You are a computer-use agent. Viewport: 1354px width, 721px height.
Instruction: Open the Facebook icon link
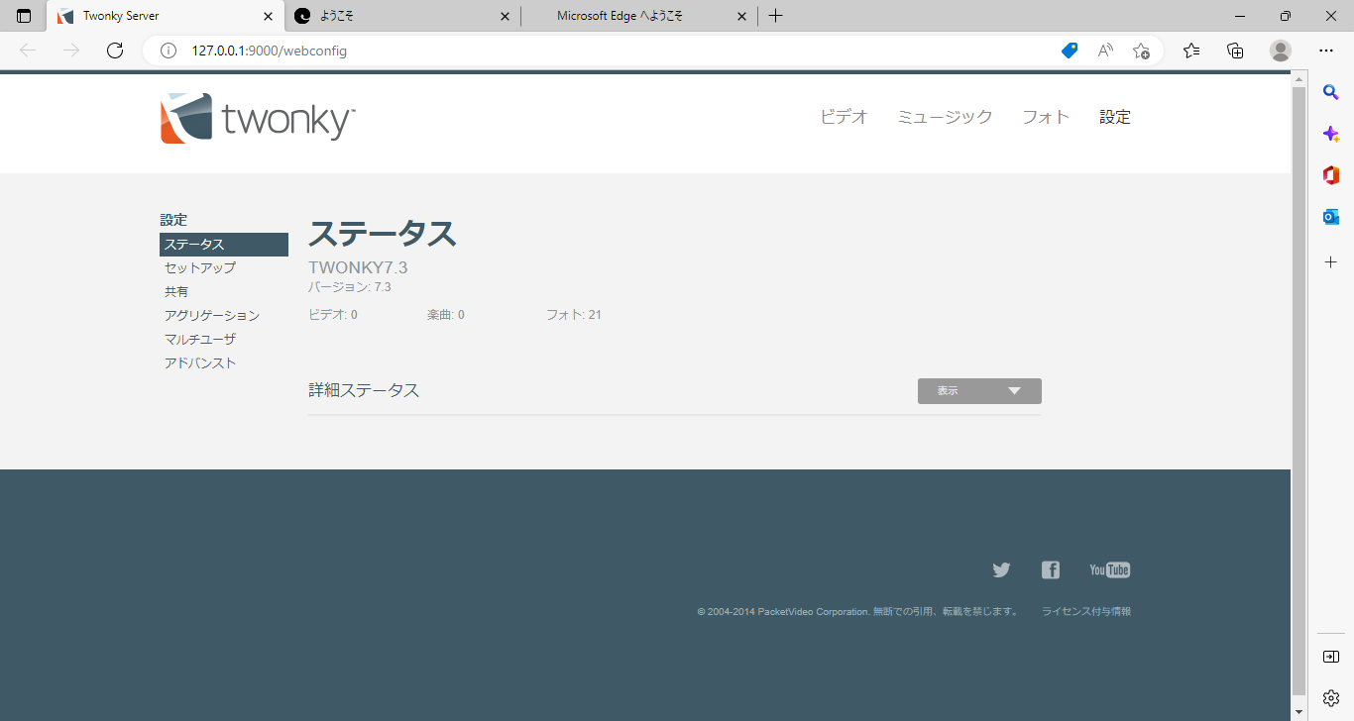pyautogui.click(x=1051, y=569)
